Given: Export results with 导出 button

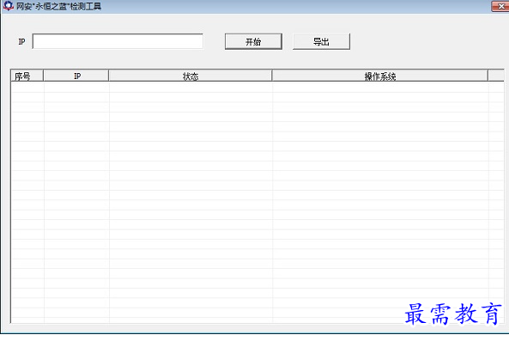Looking at the screenshot, I should (x=321, y=41).
